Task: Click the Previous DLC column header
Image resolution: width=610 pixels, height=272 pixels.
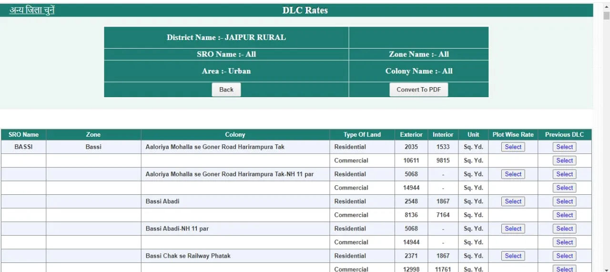Action: pyautogui.click(x=564, y=135)
